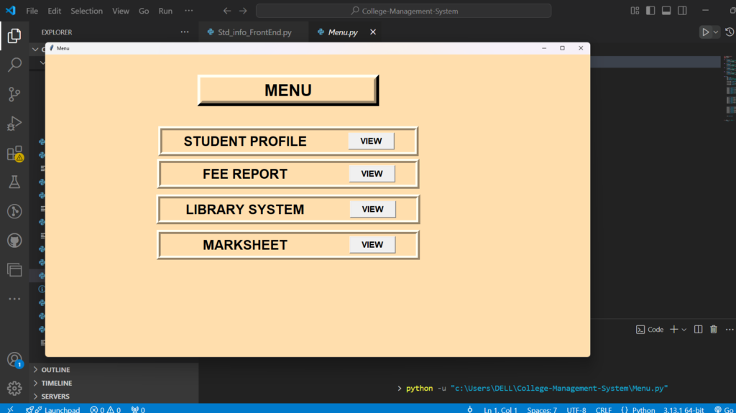The height and width of the screenshot is (413, 736).
Task: Open Run and Debug view
Action: coord(14,124)
